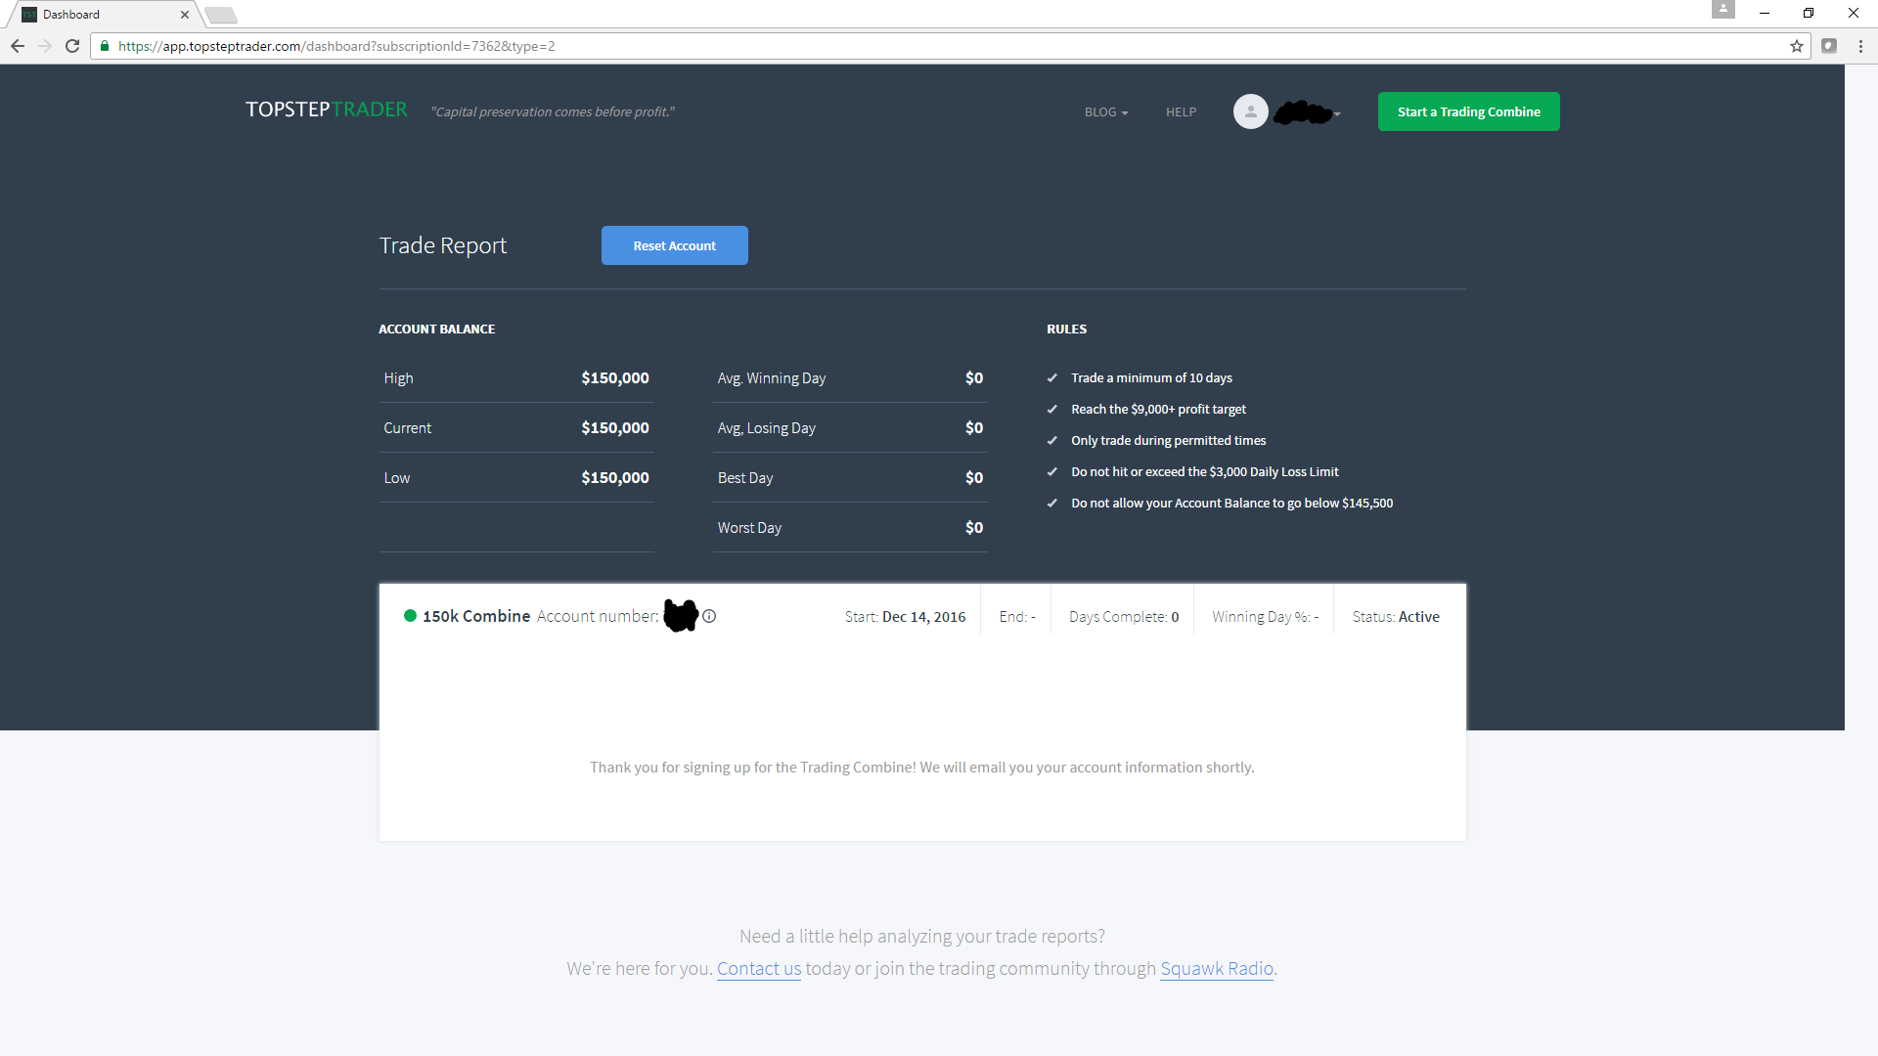
Task: Click Only trade during permitted times rule
Action: click(x=1168, y=441)
